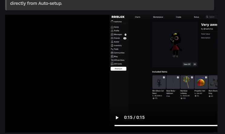The height and width of the screenshot is (134, 225).
Task: Click the 175 Robux price
Action: pyautogui.click(x=155, y=98)
